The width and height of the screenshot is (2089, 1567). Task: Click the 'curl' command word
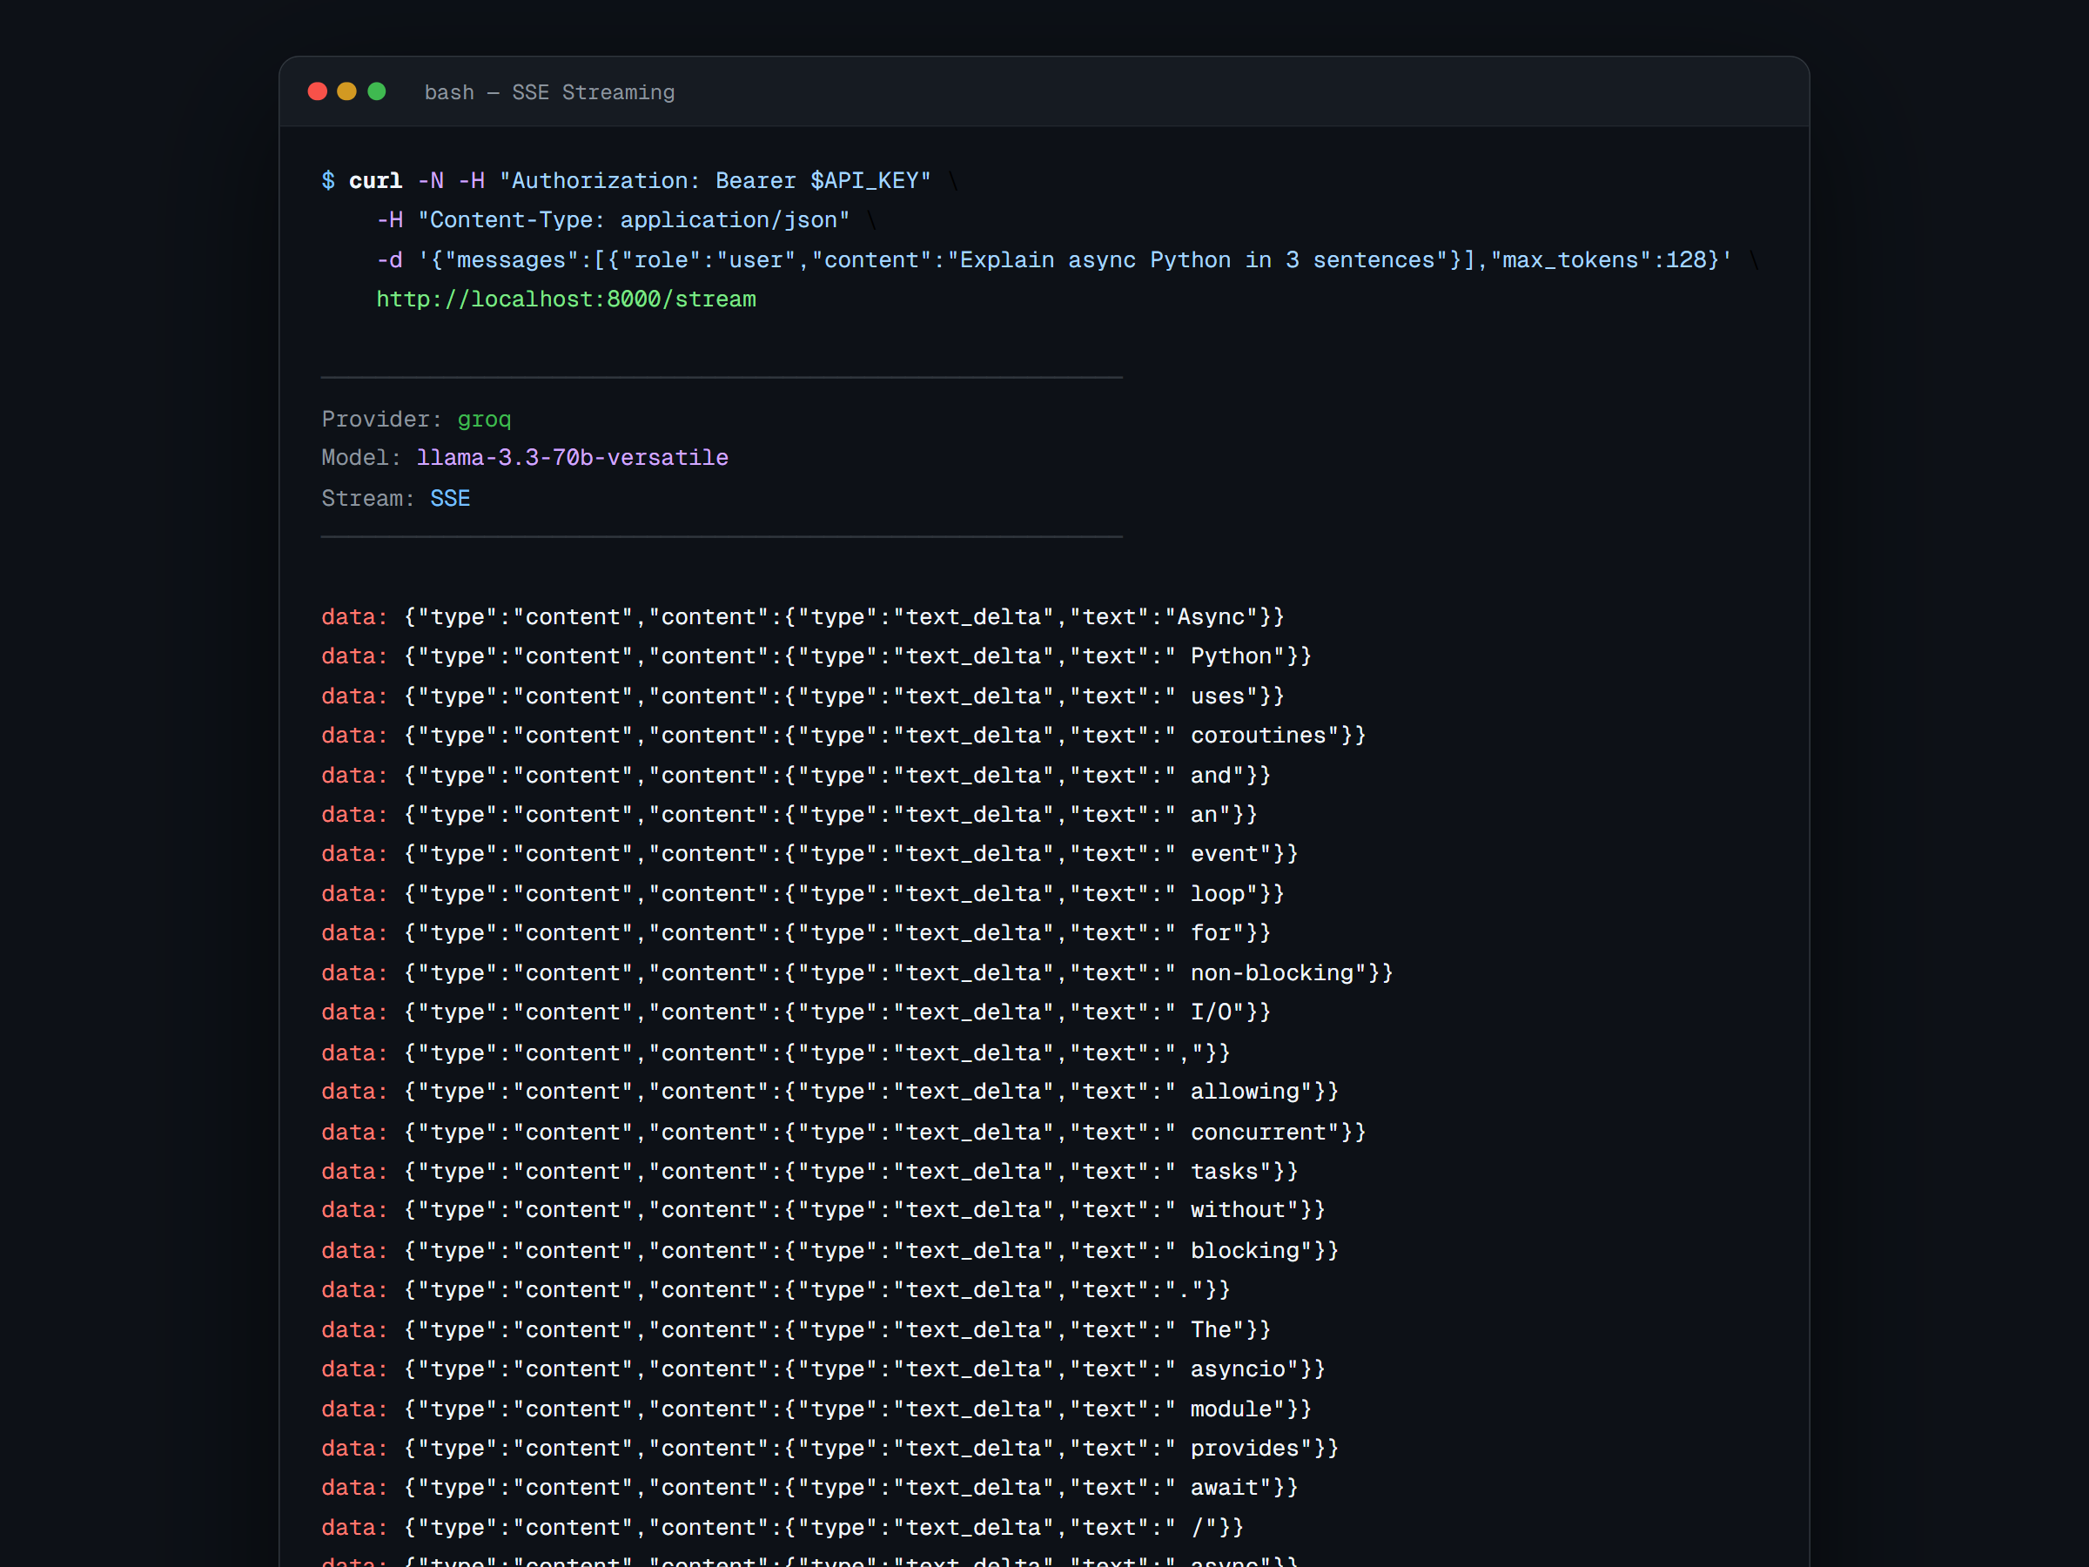point(376,180)
